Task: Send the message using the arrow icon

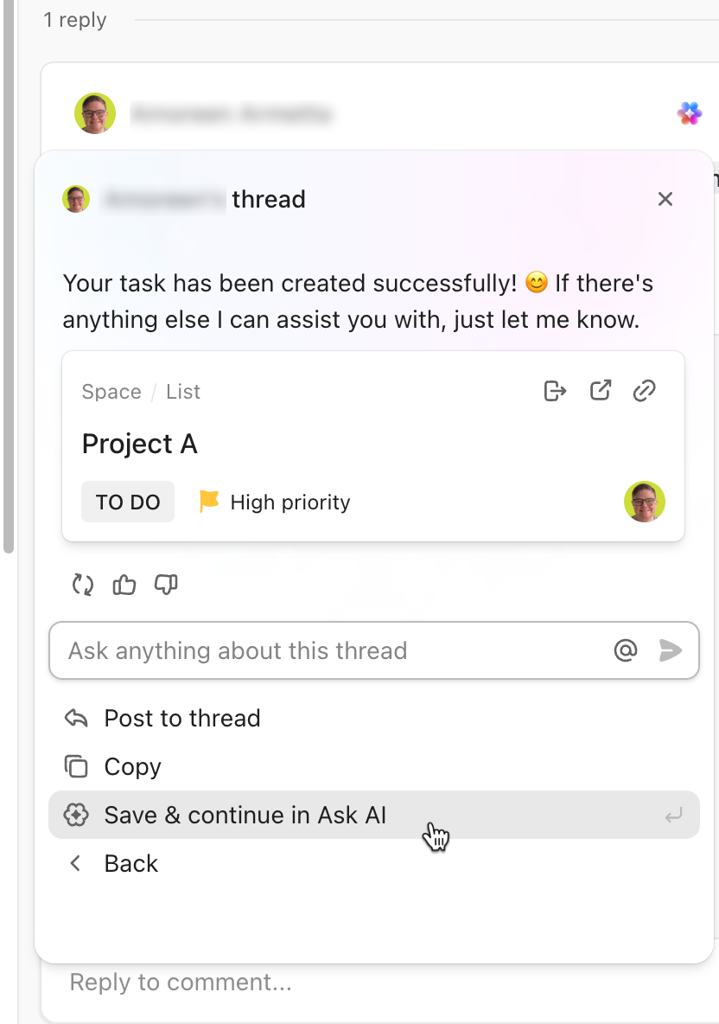Action: pos(671,650)
